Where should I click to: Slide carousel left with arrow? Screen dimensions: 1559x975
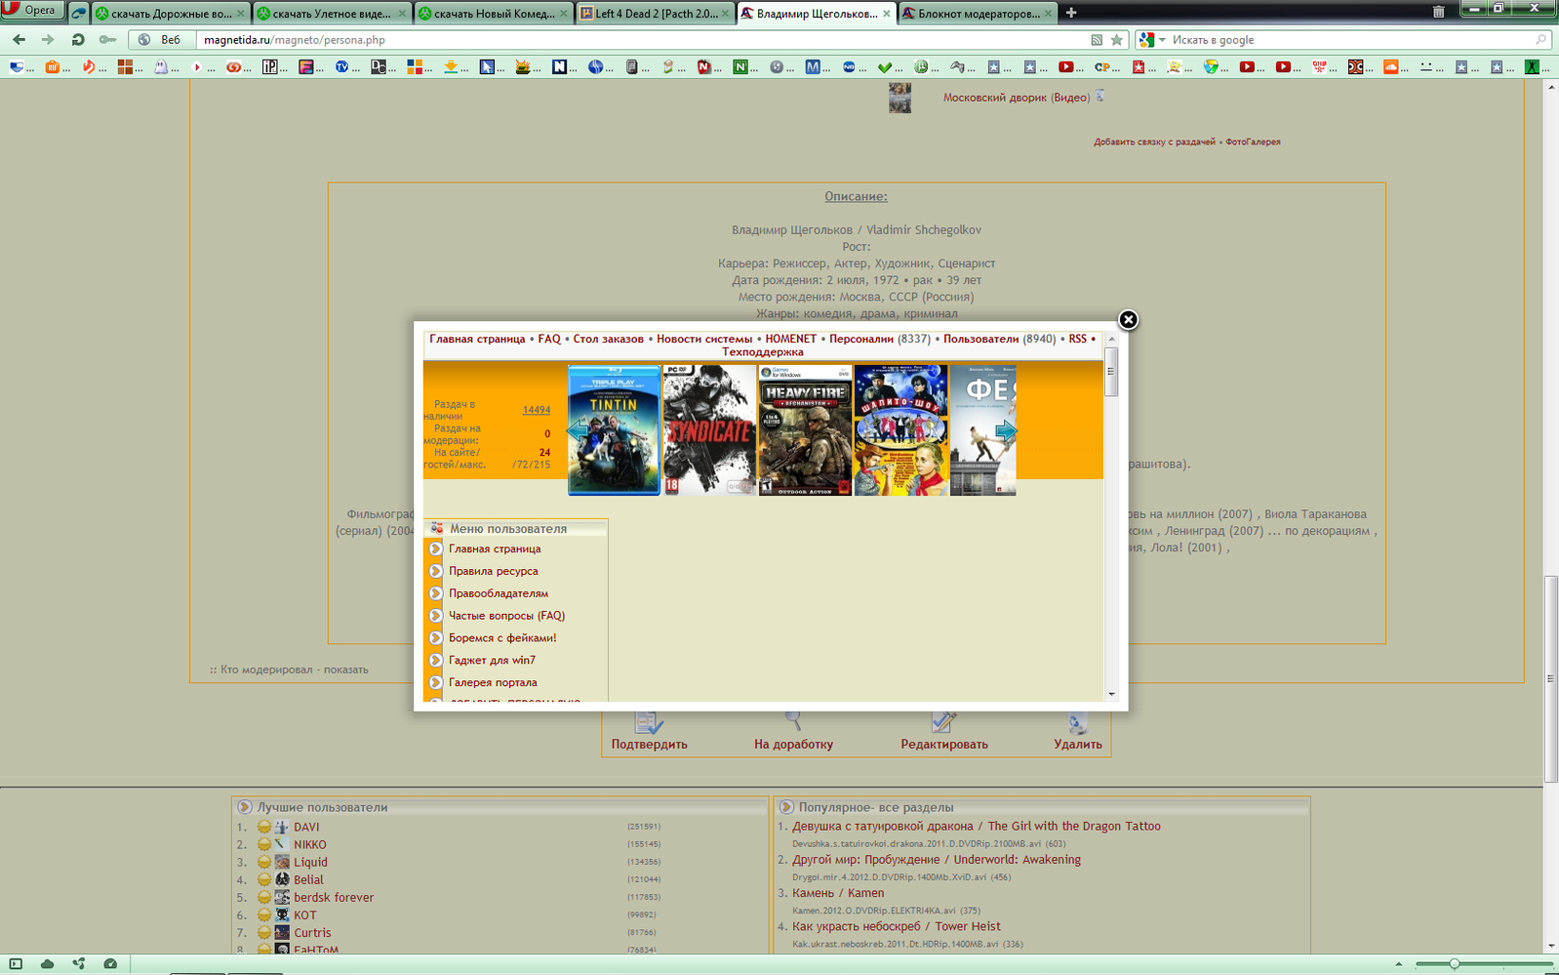(x=578, y=430)
